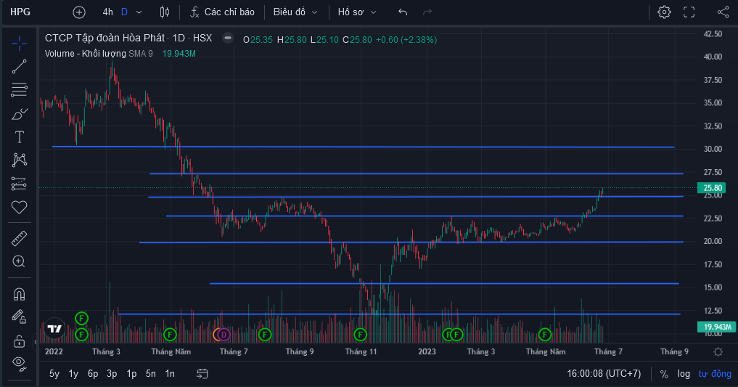738x387 pixels.
Task: Toggle stay in drawing mode
Action: (x=20, y=317)
